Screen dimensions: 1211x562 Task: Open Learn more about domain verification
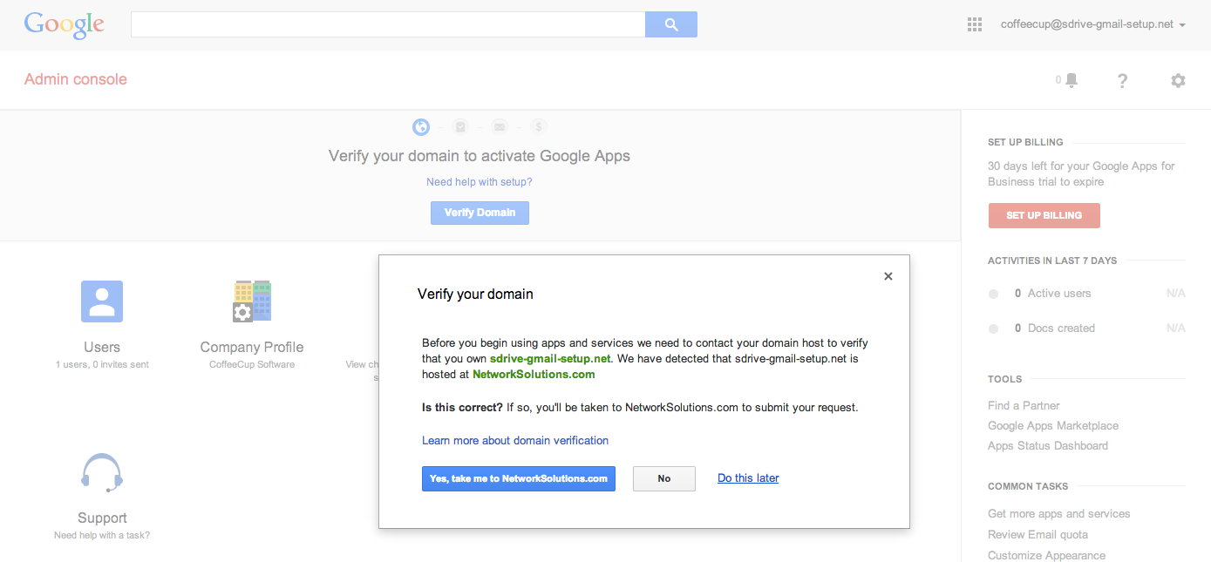(x=515, y=440)
